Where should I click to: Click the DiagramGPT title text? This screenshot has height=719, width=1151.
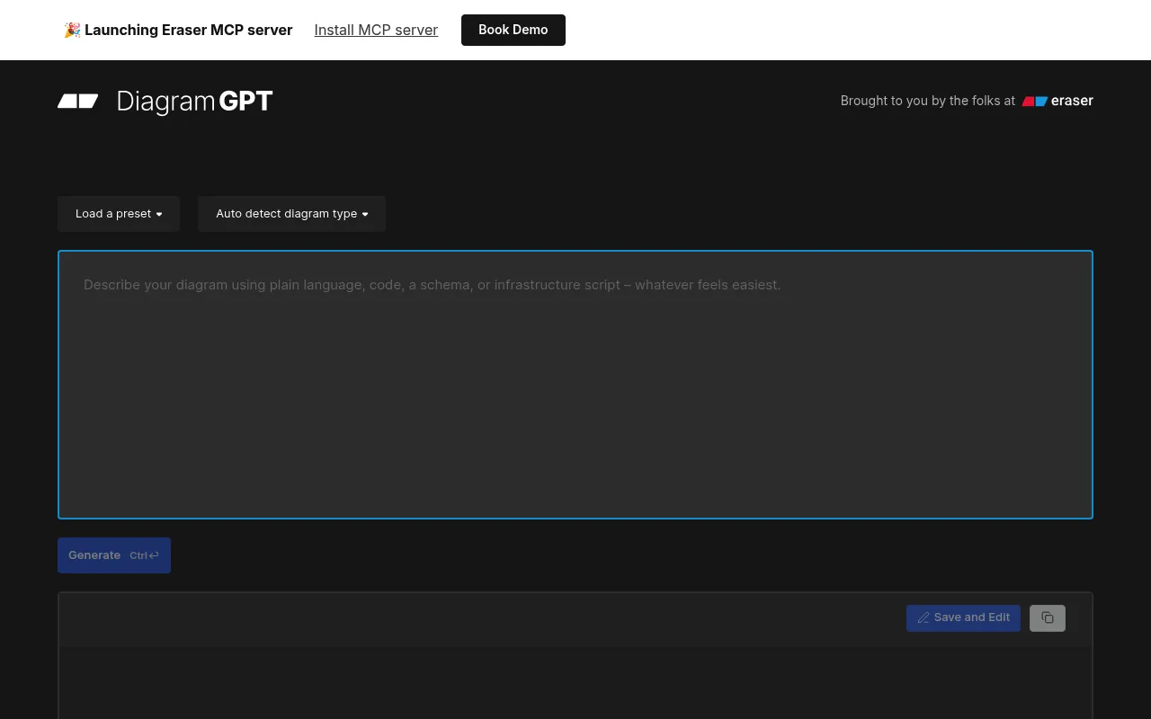(194, 102)
